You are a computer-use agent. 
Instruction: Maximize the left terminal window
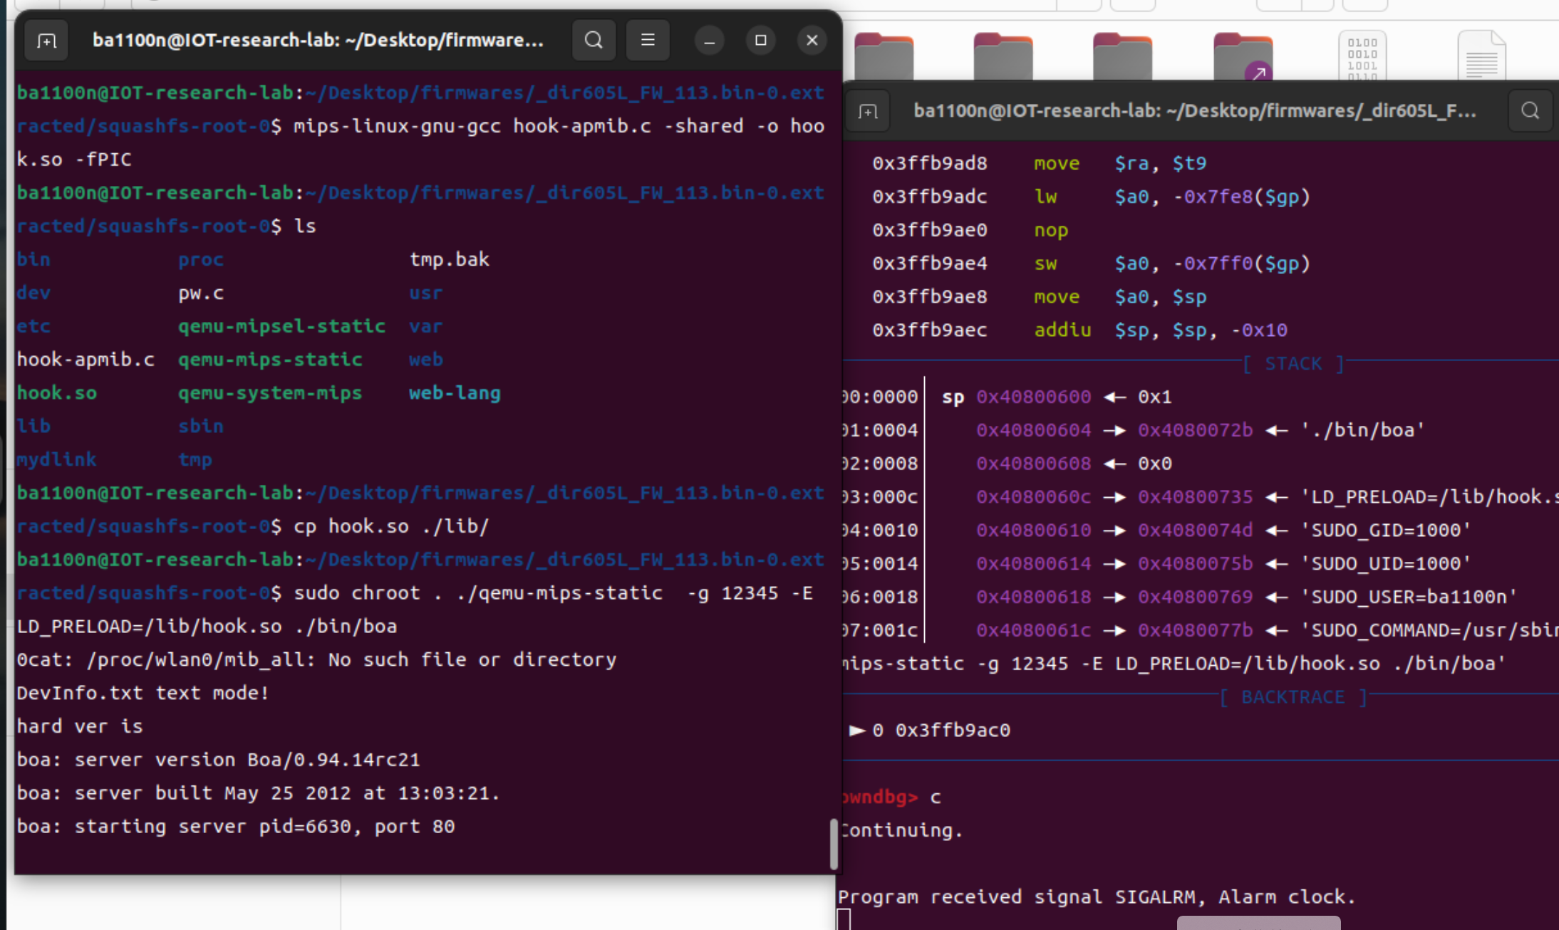click(760, 41)
